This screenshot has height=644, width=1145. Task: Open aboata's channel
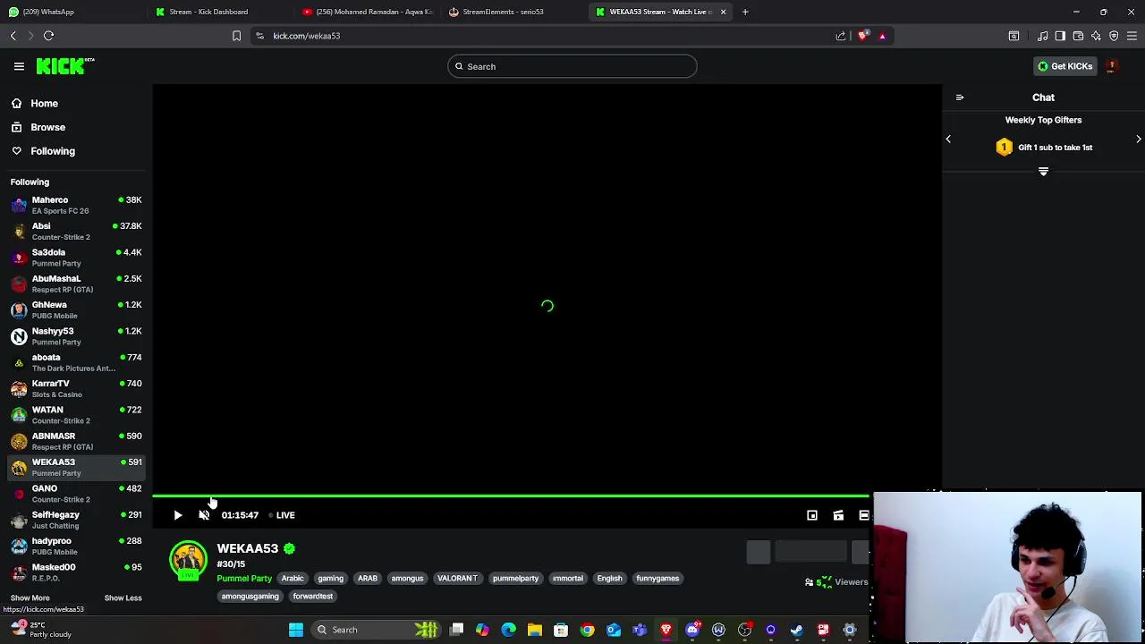pyautogui.click(x=76, y=362)
